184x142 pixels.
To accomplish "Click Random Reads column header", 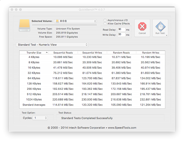I will (121, 53).
